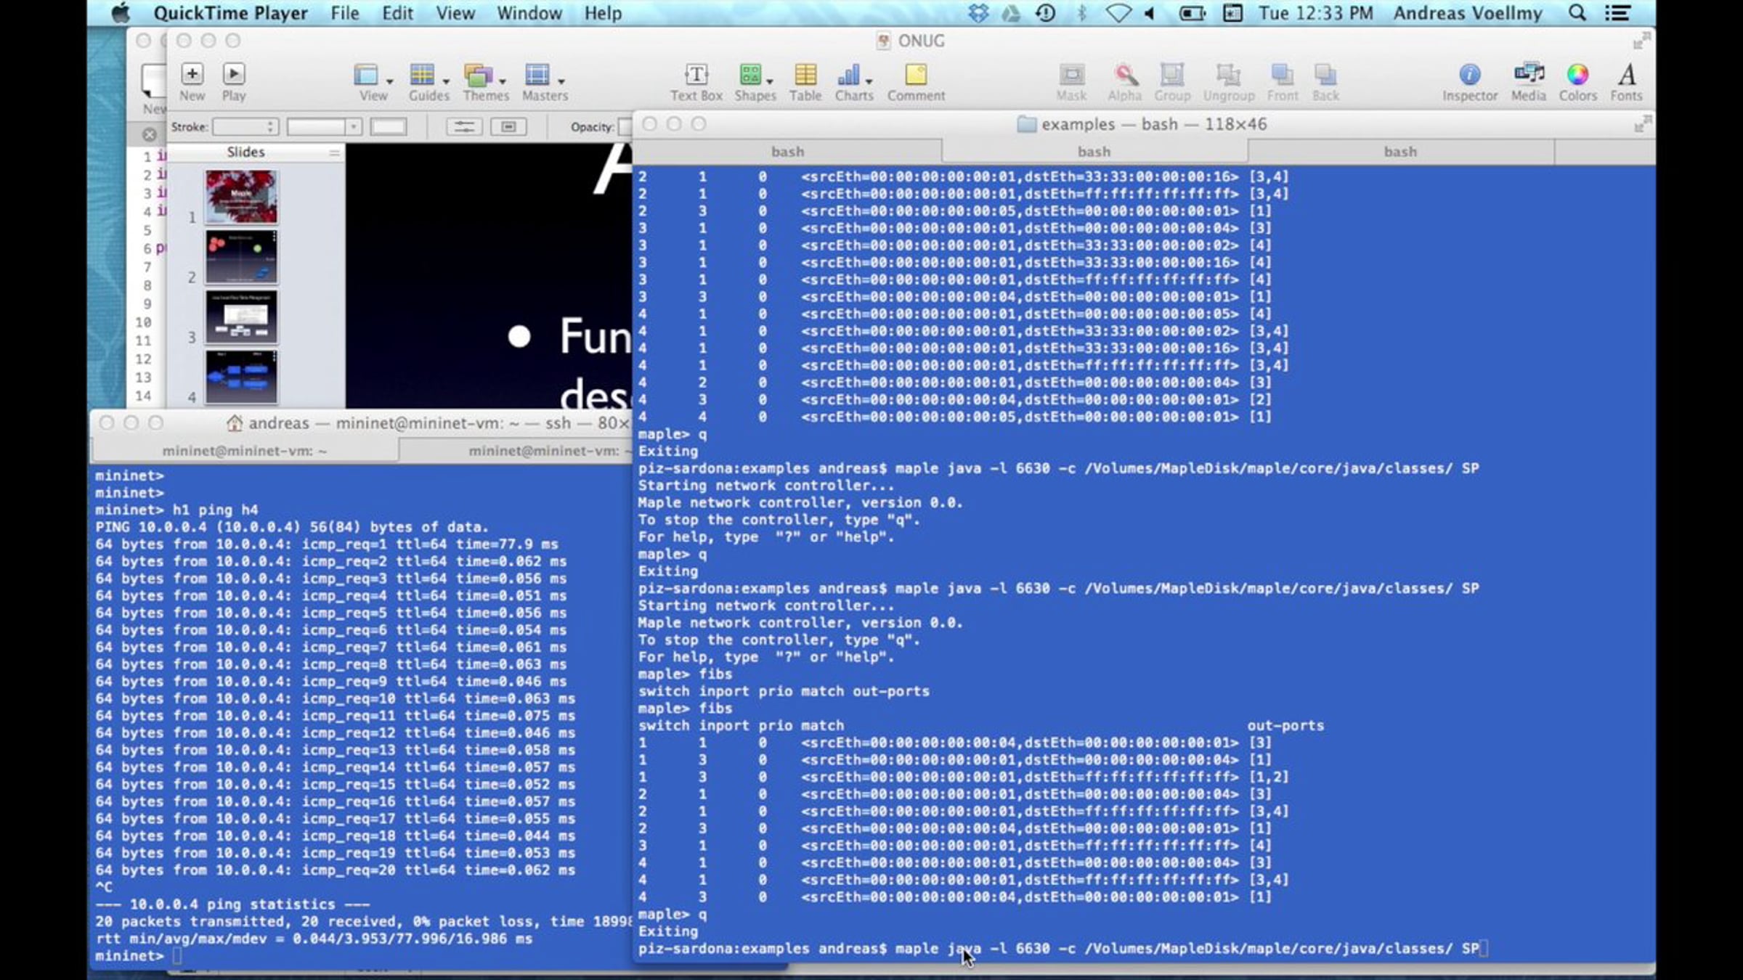The width and height of the screenshot is (1743, 980).
Task: Expand the Charts dropdown arrow
Action: [x=869, y=81]
